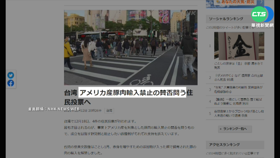
Task: Click the paragraph starting 台湾の蔡英文政権は
Action: (x=130, y=150)
